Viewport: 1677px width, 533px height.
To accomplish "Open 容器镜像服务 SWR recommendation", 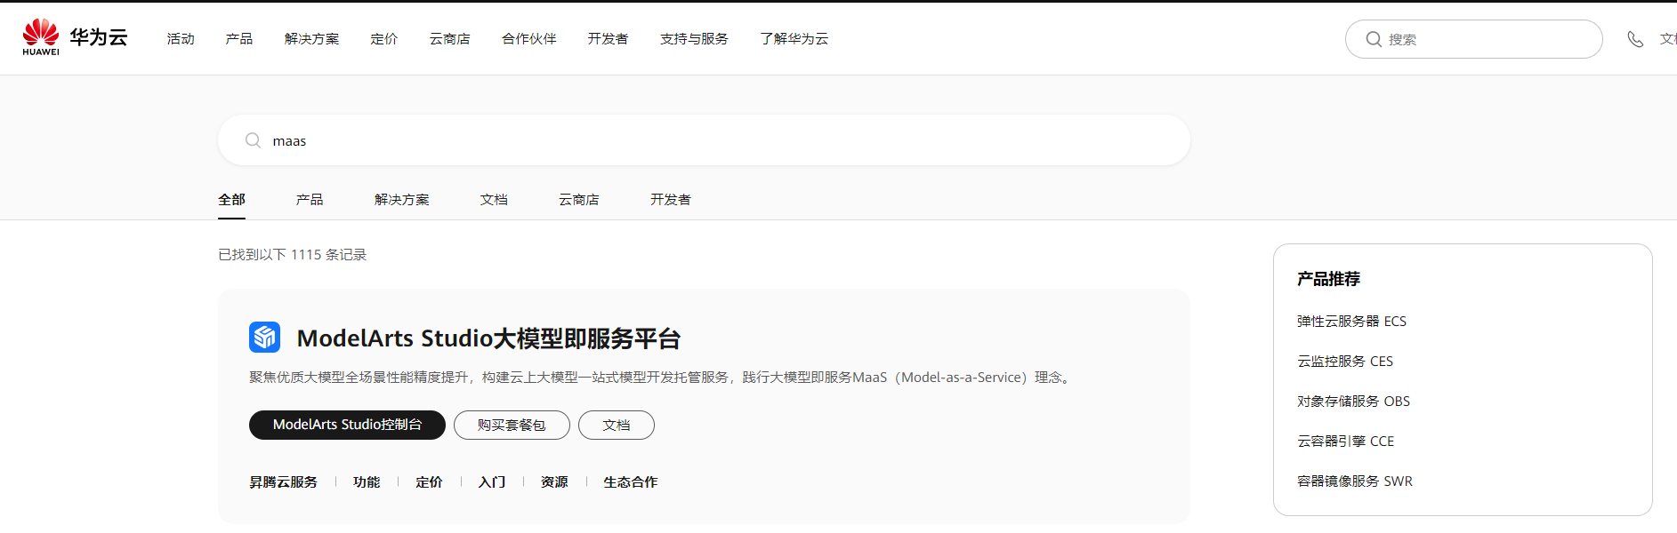I will click(x=1355, y=481).
